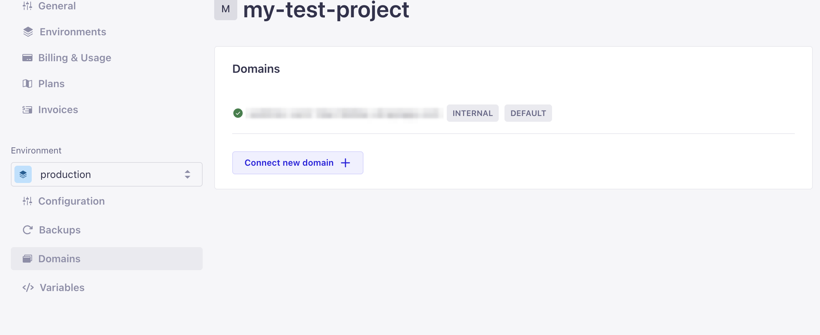Image resolution: width=820 pixels, height=335 pixels.
Task: Click the M project avatar
Action: tap(226, 9)
